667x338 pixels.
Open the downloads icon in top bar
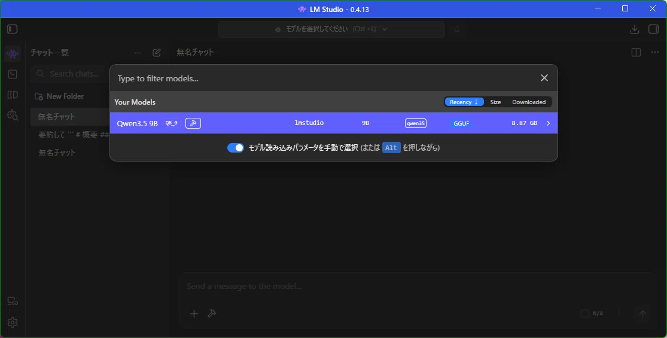pyautogui.click(x=634, y=29)
